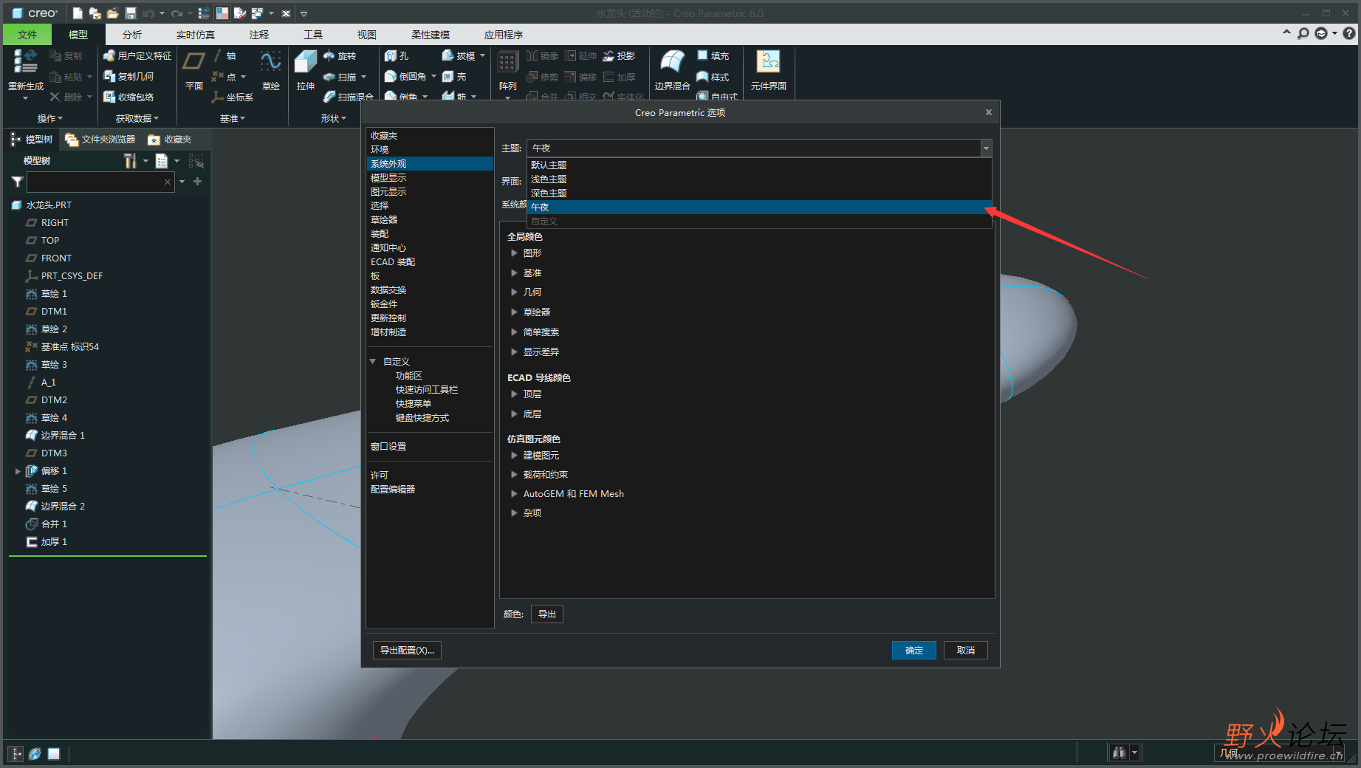1361x768 pixels.
Task: Select 边界混合 1 in model tree
Action: tap(55, 436)
